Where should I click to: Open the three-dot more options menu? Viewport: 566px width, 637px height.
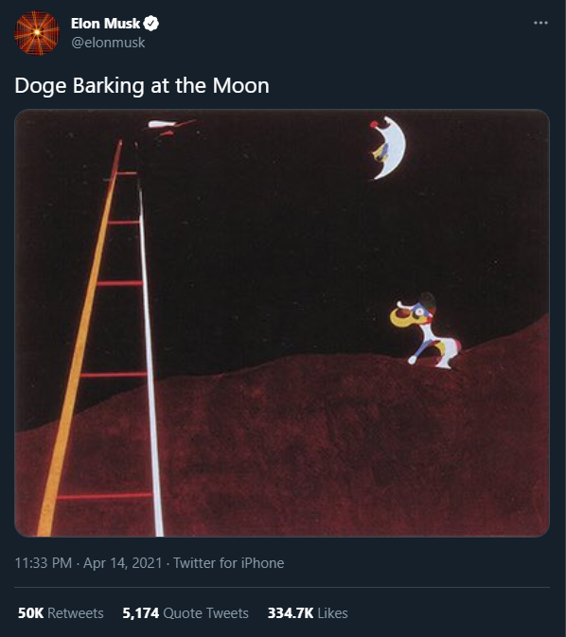pos(540,23)
